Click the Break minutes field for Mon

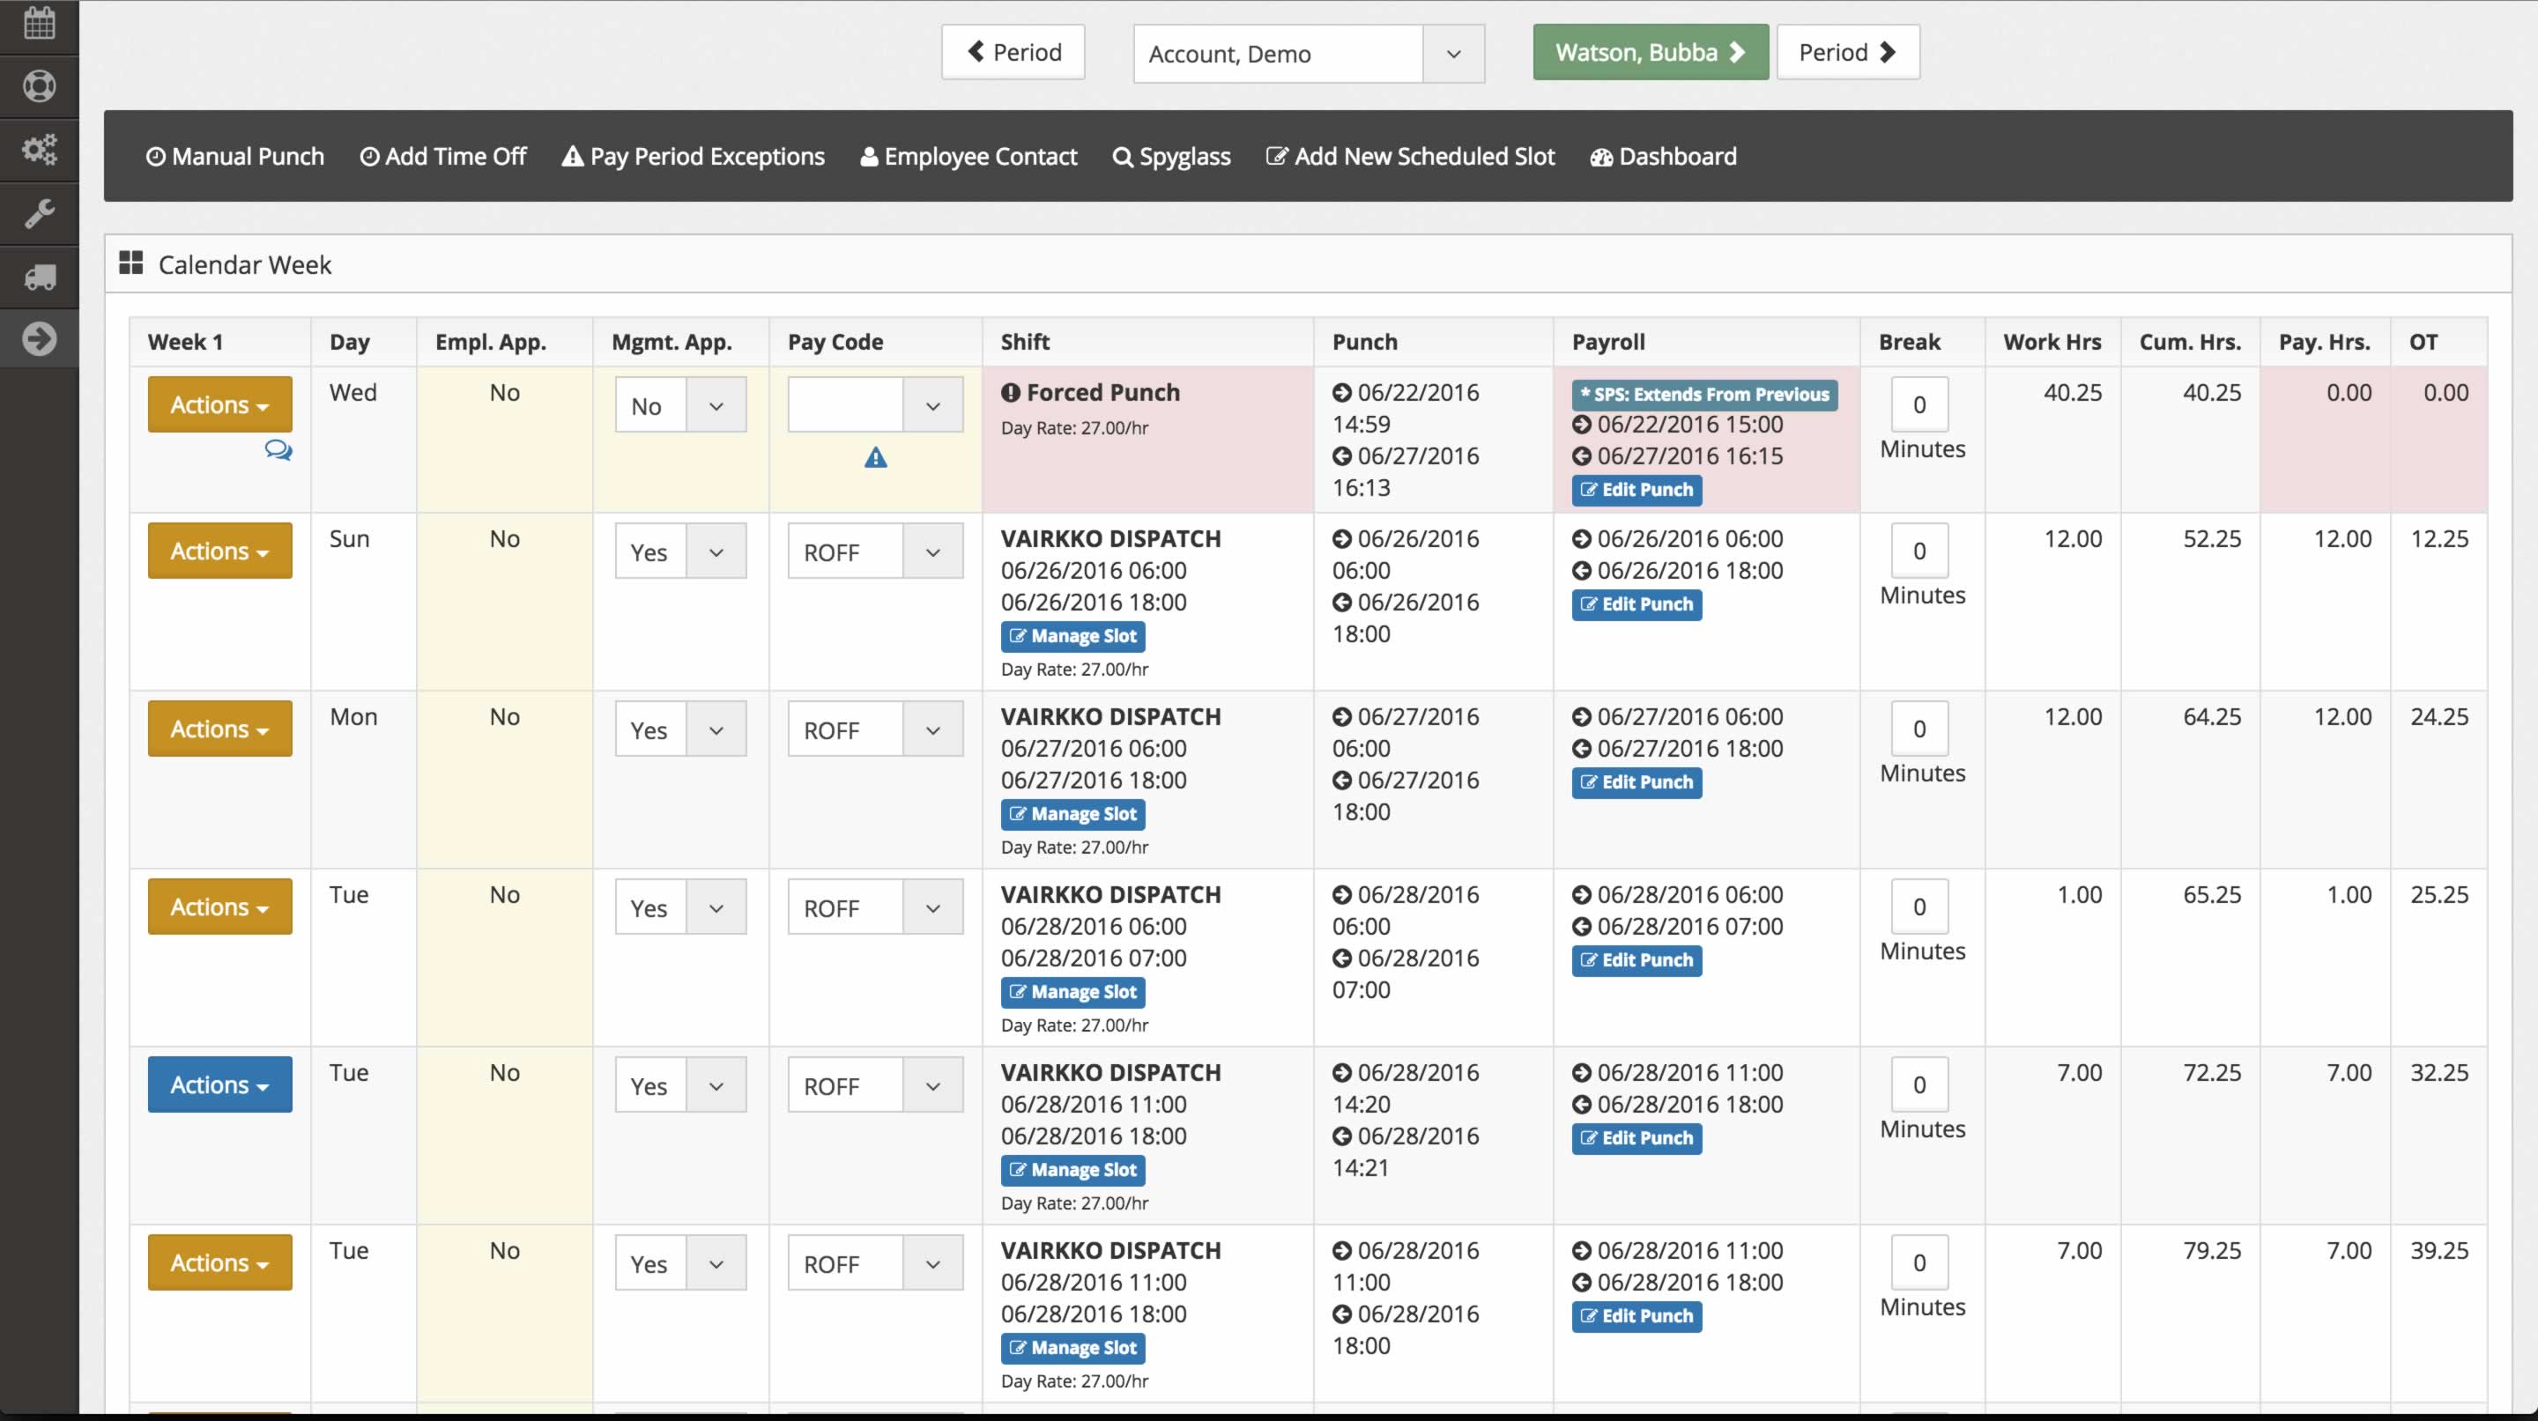tap(1918, 729)
